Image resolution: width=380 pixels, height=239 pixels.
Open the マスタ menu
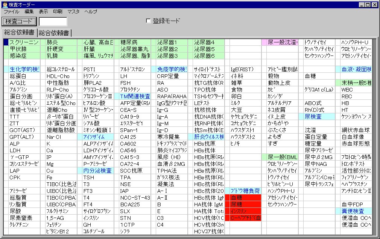coord(73,12)
